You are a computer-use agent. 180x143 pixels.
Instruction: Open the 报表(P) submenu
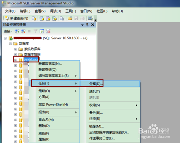coord(54,112)
